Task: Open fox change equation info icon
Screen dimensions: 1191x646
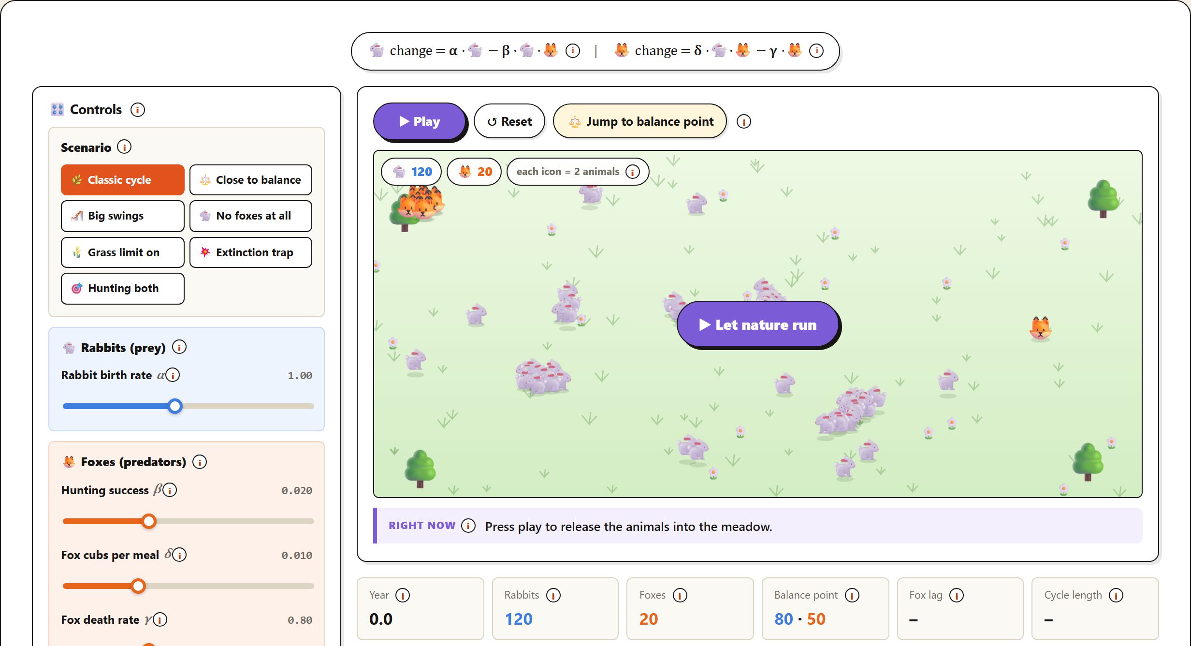Action: (816, 51)
